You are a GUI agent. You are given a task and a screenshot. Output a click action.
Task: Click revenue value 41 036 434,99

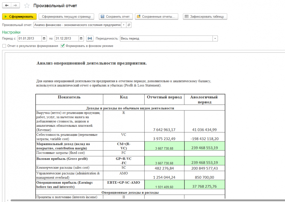(205, 130)
